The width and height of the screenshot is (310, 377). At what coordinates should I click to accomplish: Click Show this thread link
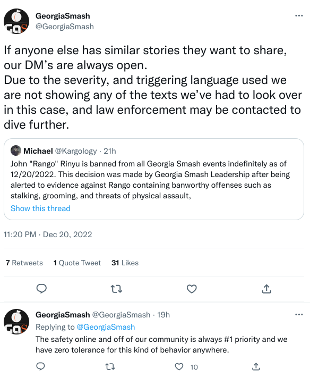pos(40,208)
